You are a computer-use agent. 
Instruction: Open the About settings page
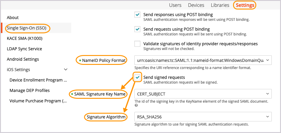[13, 18]
